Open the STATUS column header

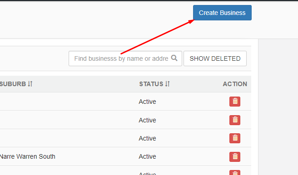click(x=151, y=84)
